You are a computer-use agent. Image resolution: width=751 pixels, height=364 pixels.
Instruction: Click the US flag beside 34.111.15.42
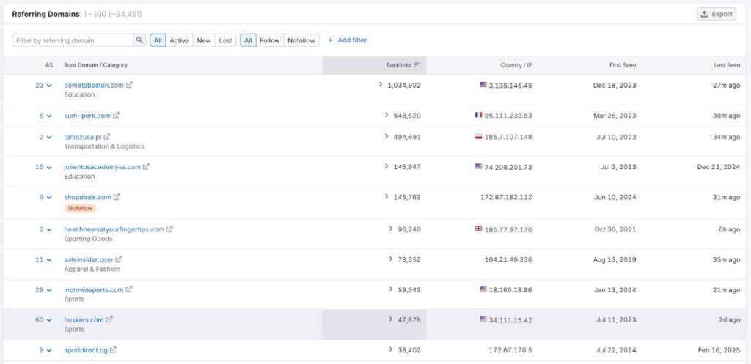click(x=483, y=319)
